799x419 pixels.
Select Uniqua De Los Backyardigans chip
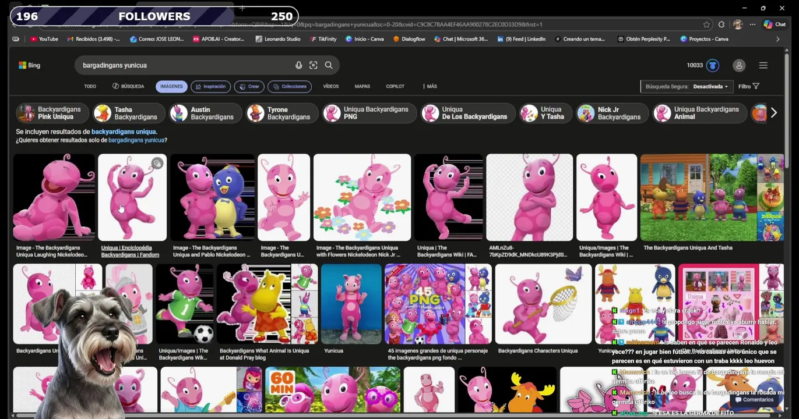click(468, 113)
